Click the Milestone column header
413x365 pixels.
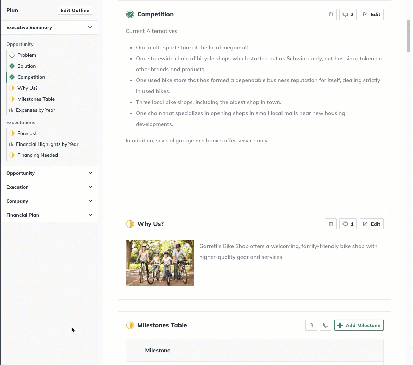(x=158, y=350)
